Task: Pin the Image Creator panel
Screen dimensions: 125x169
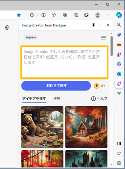Action: pyautogui.click(x=93, y=25)
